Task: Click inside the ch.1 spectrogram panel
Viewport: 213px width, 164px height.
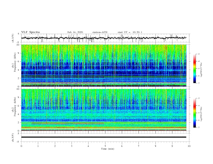Action: coord(104,65)
